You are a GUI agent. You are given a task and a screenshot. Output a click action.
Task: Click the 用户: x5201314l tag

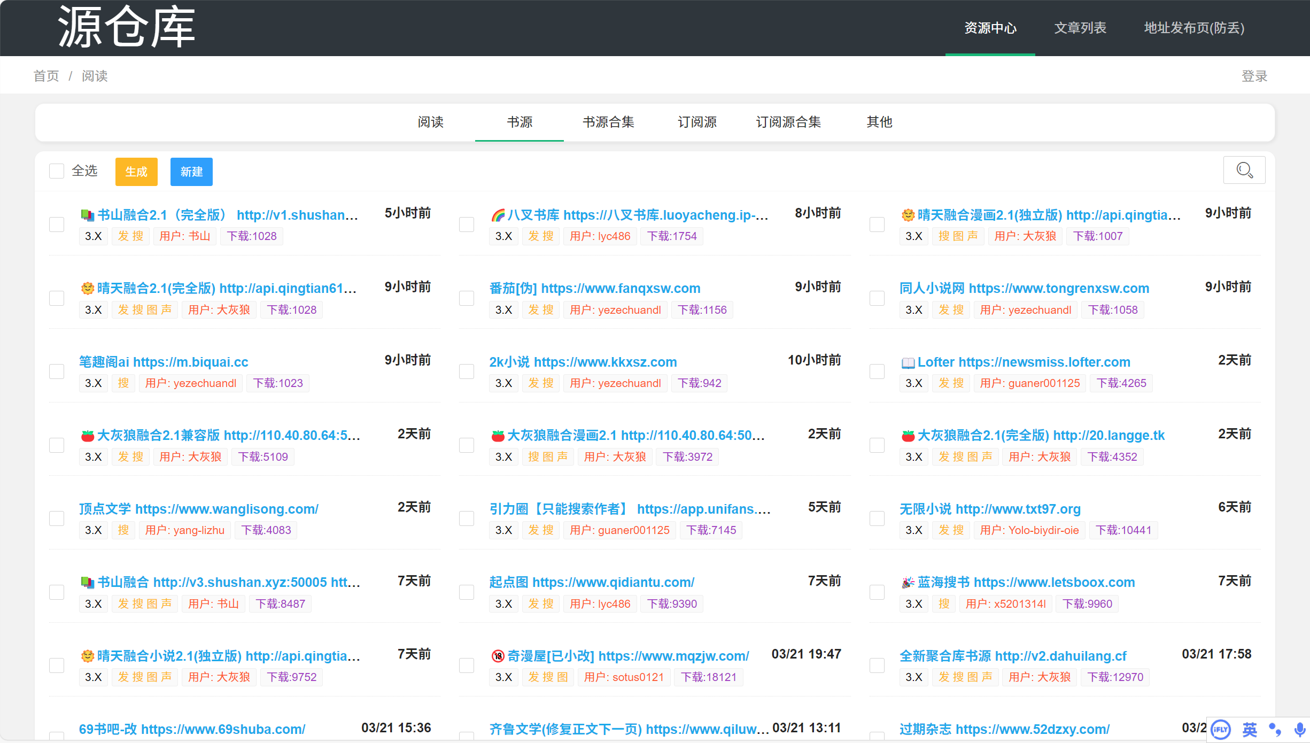[x=1006, y=604]
